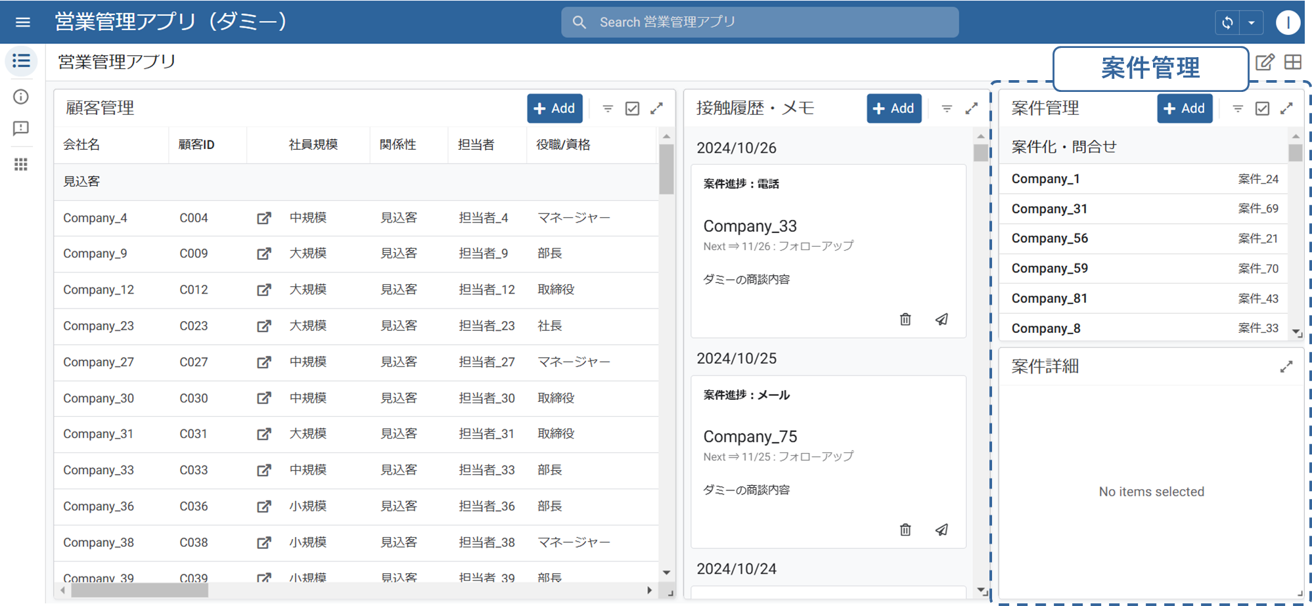This screenshot has width=1312, height=606.
Task: Toggle the selection checkbox in 案件管理 panel
Action: pos(1262,108)
